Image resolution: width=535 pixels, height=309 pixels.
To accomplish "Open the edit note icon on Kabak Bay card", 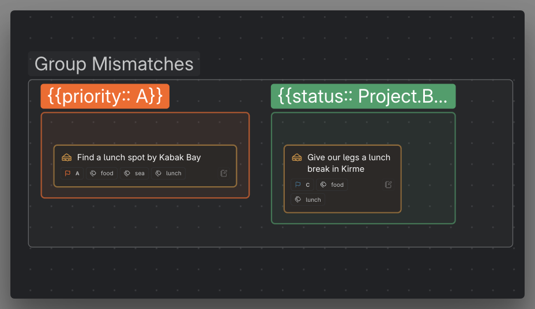I will 224,174.
